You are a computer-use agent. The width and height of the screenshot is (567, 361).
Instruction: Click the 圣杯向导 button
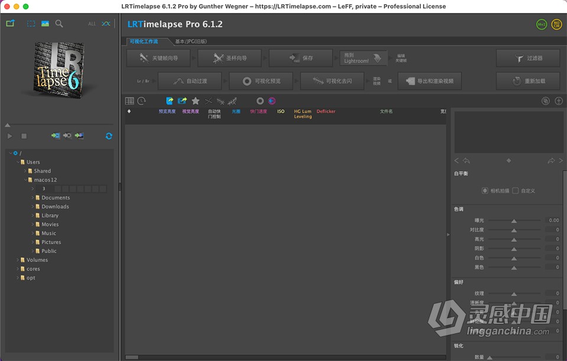[229, 58]
